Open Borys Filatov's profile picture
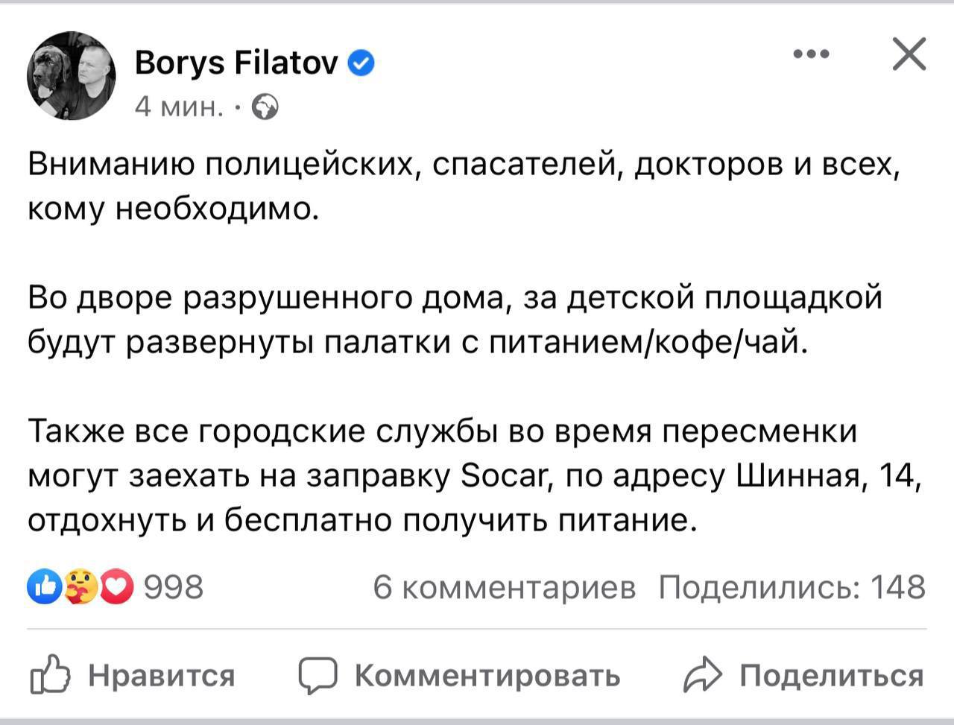954x725 pixels. (72, 75)
